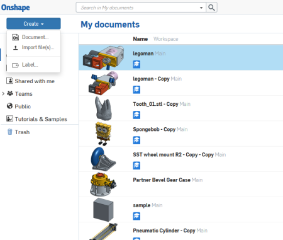The width and height of the screenshot is (283, 240).
Task: Open the Spongebob - Copy document
Action: (x=154, y=129)
